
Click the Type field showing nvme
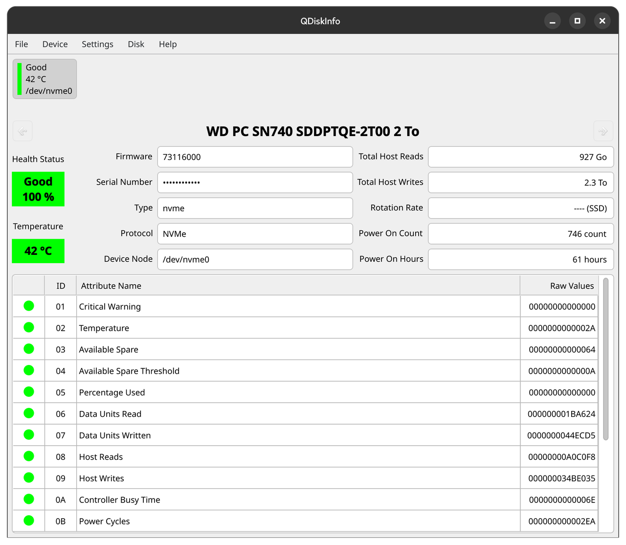pyautogui.click(x=255, y=208)
